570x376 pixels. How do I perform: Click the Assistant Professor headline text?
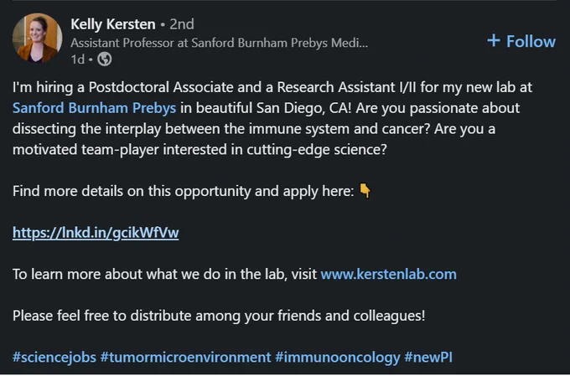coord(220,43)
